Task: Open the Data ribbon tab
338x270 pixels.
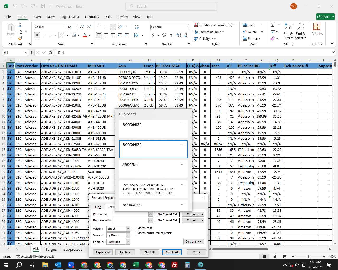Action: (108, 17)
